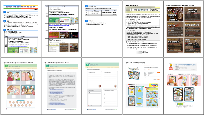Select the orange image on page two
204x115 pixels.
(x=54, y=35)
